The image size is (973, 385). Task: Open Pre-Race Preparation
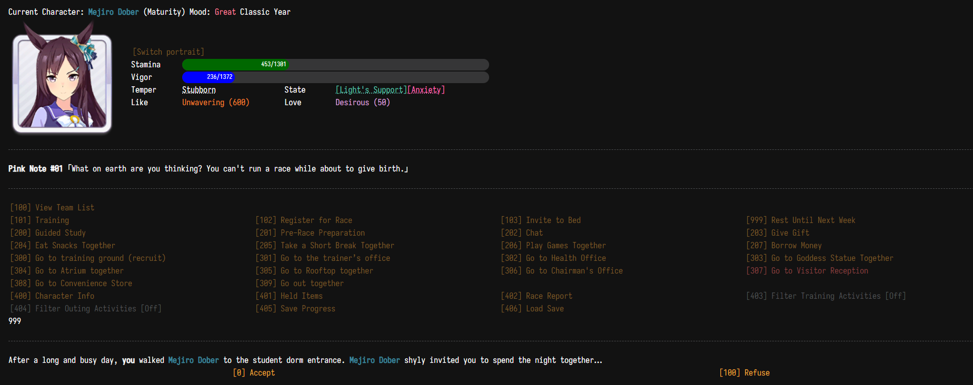click(310, 233)
